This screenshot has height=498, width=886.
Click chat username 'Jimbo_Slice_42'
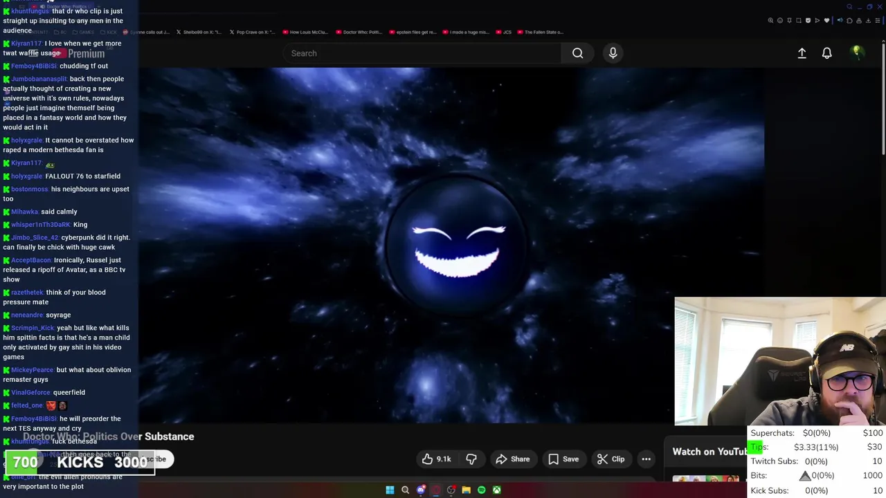35,237
